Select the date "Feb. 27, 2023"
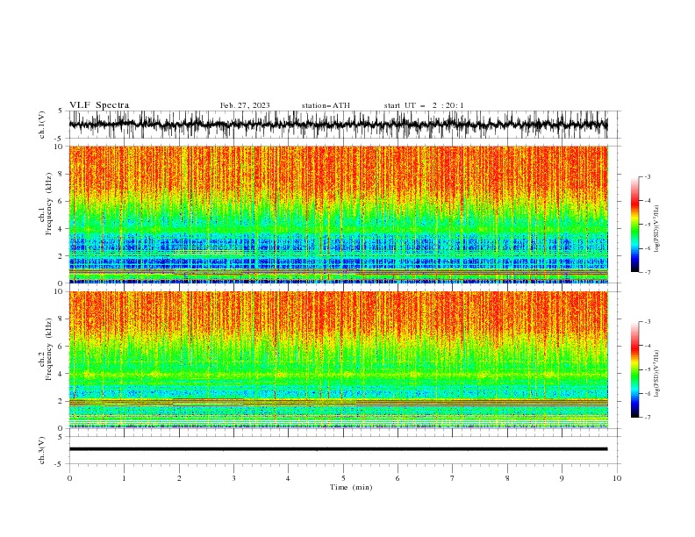 coord(245,105)
